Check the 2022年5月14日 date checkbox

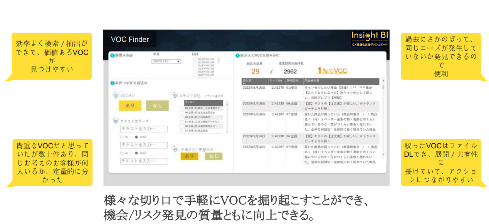195,63
